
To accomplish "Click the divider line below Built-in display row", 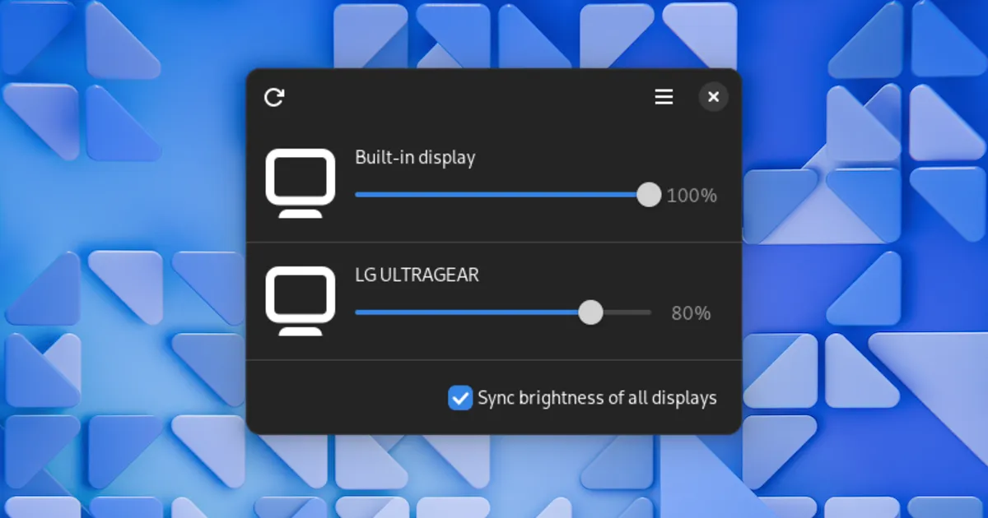I will pyautogui.click(x=494, y=243).
